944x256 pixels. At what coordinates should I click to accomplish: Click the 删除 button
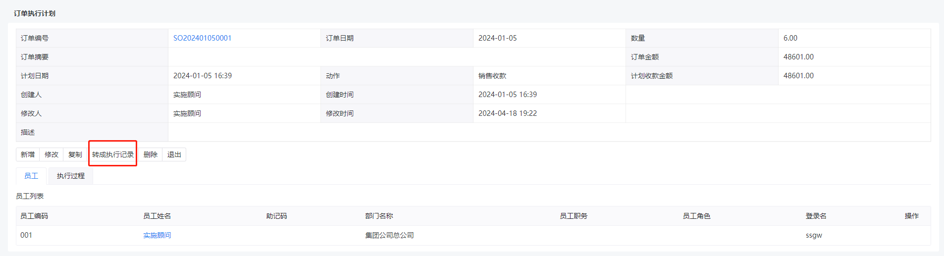(151, 154)
